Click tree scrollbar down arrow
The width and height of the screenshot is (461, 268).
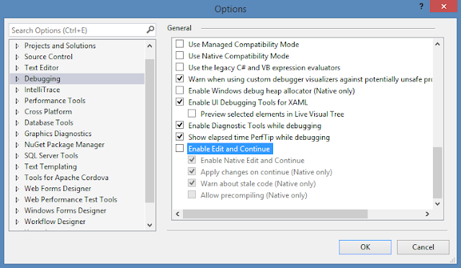[x=150, y=225]
